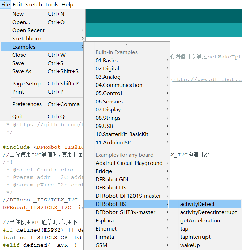
Task: Open Preferences from the File menu
Action: click(42, 104)
